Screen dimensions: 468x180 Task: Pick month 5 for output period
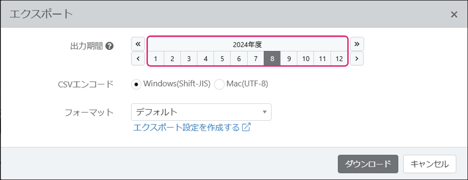click(x=222, y=59)
